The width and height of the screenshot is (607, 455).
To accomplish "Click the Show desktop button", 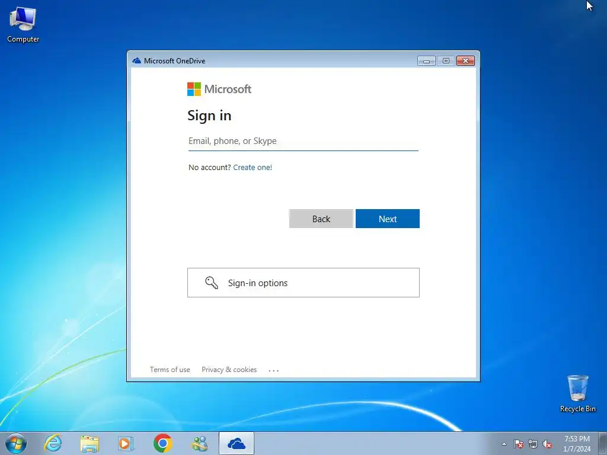I will (x=603, y=443).
